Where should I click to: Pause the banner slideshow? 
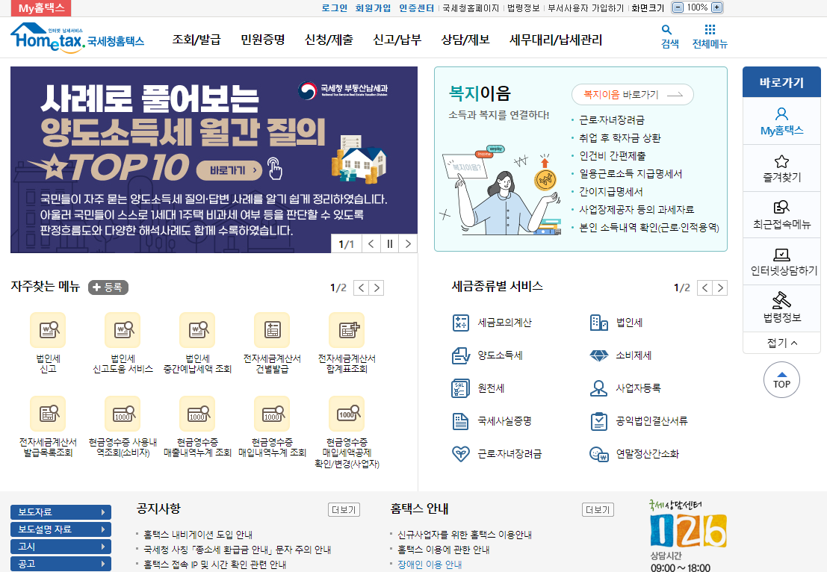(x=390, y=243)
